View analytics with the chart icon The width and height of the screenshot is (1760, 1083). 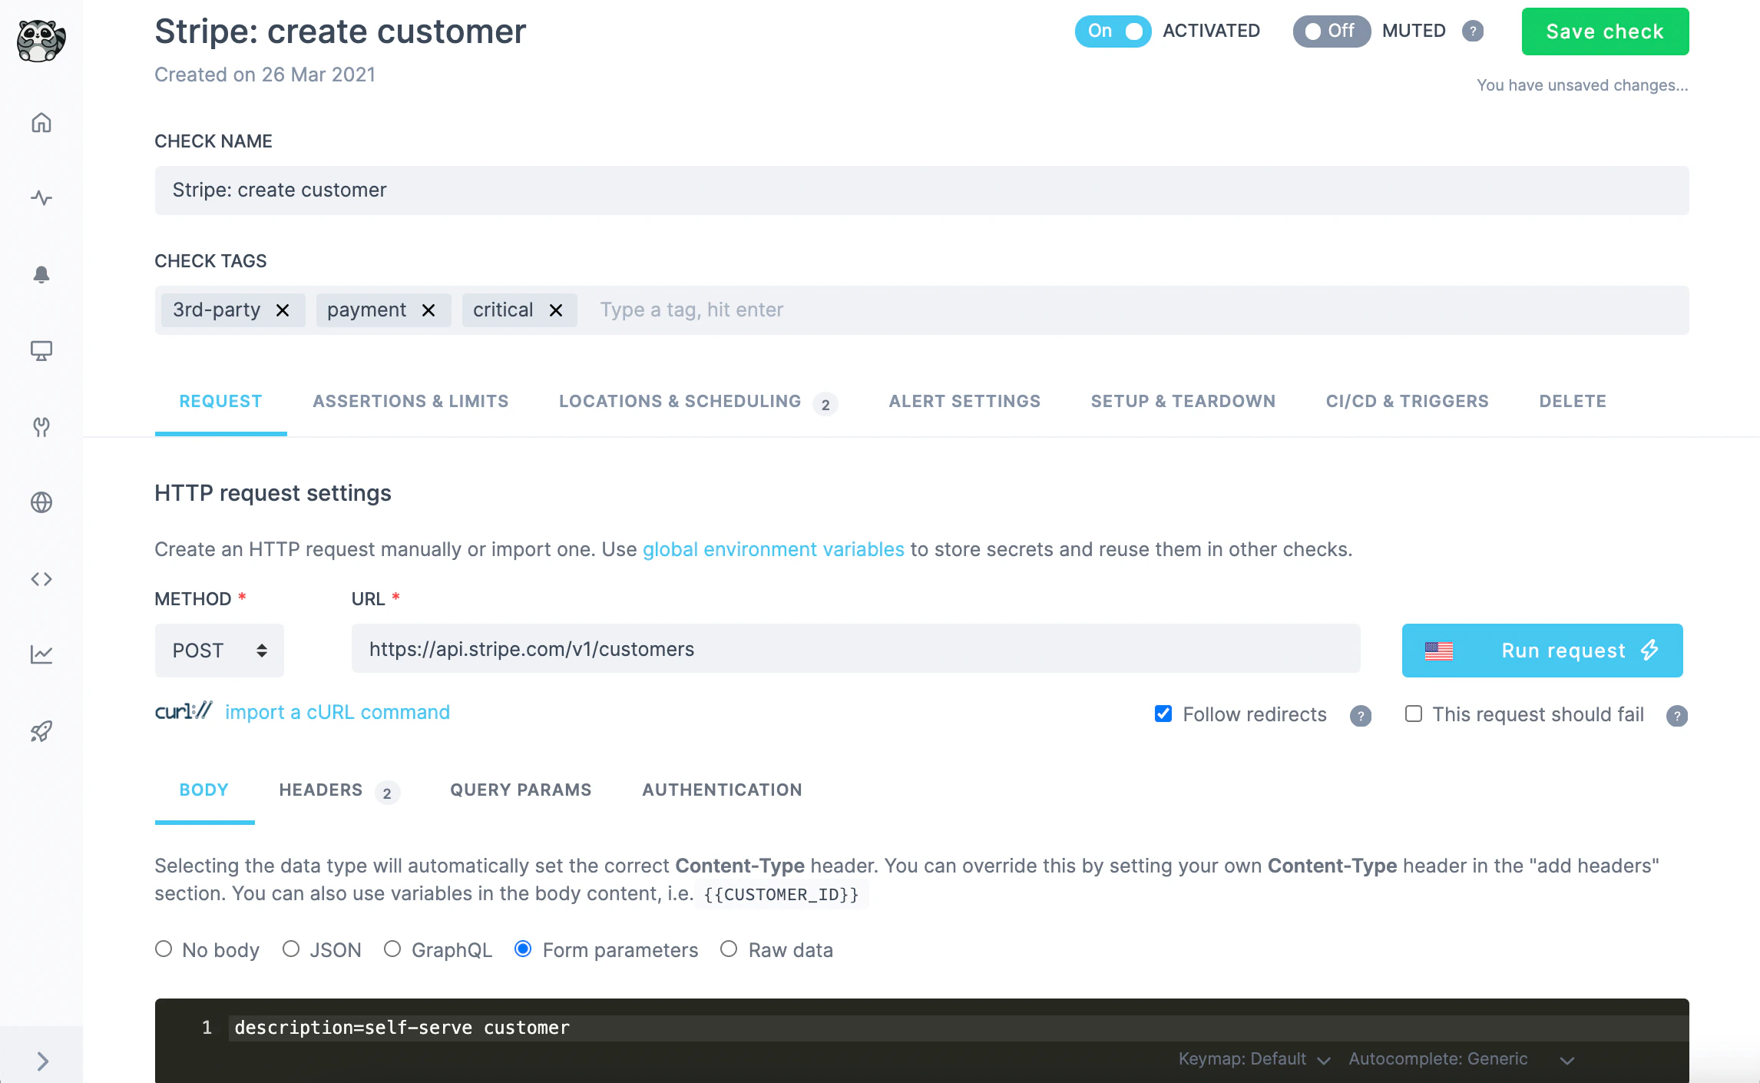click(x=41, y=654)
